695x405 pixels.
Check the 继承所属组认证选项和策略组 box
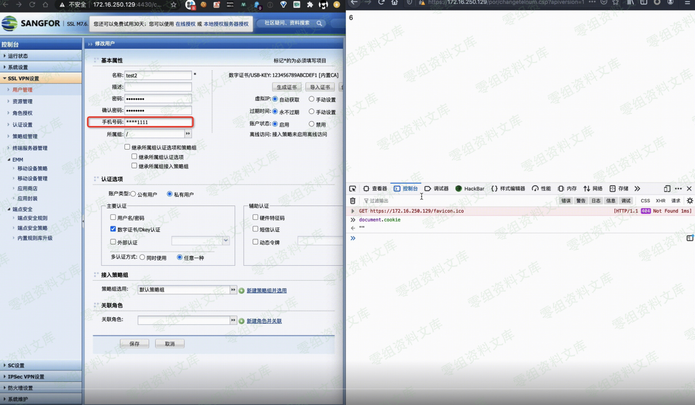(x=127, y=147)
